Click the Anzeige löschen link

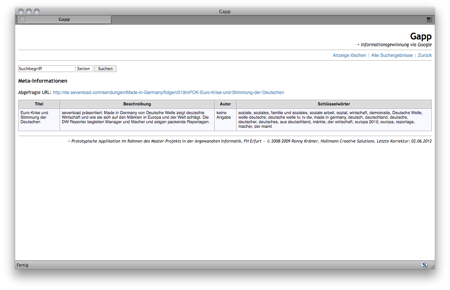349,55
